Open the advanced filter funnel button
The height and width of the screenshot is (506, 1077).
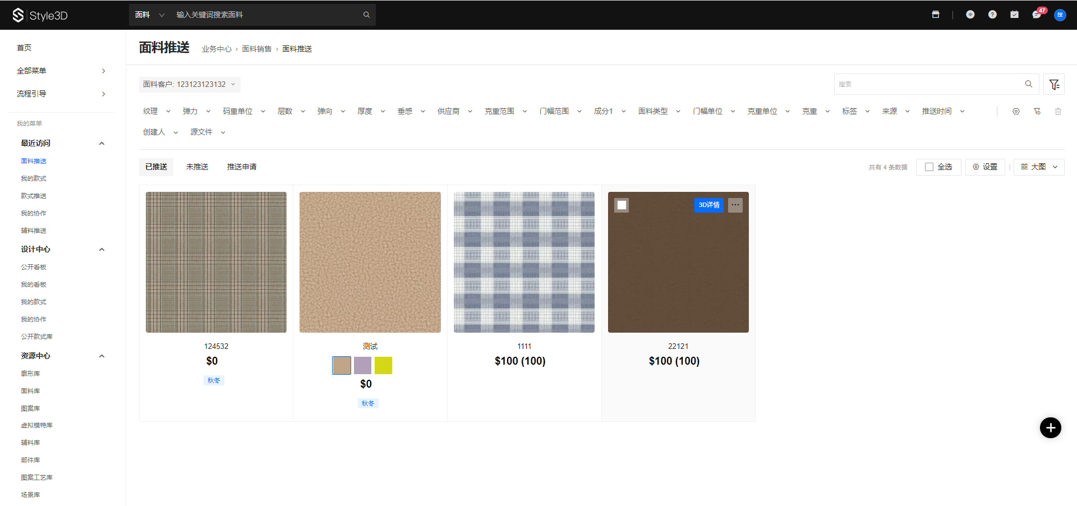point(1054,84)
